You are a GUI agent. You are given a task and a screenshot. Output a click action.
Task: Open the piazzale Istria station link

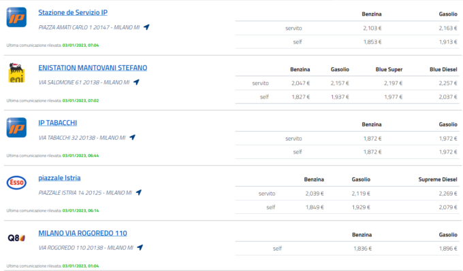click(59, 178)
